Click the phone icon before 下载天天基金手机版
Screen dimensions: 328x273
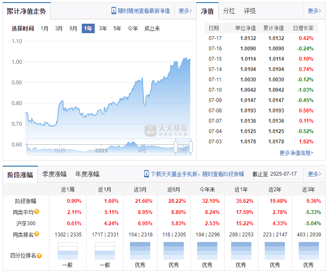pos(146,174)
